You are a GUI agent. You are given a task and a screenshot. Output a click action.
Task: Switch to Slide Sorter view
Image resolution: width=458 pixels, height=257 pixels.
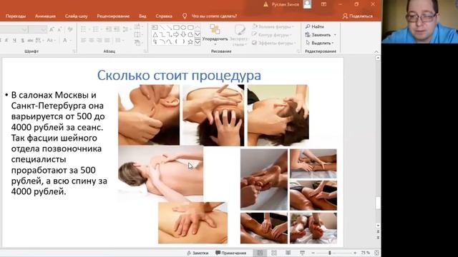coord(274,253)
